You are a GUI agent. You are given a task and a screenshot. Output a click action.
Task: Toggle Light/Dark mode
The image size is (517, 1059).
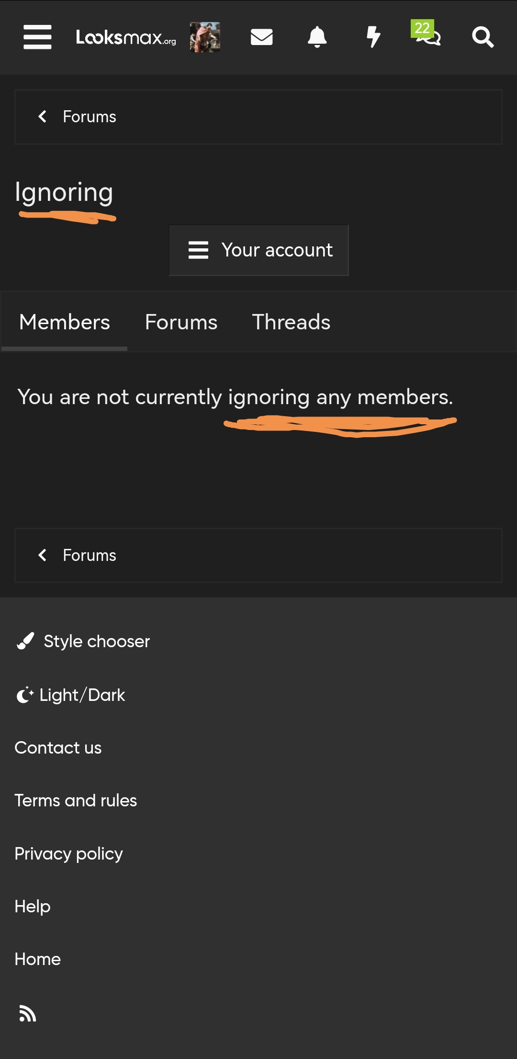pos(81,695)
